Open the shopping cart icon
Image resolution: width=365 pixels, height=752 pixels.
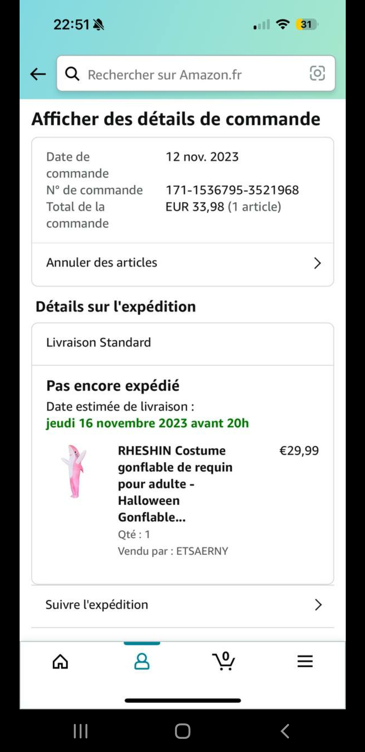223,661
